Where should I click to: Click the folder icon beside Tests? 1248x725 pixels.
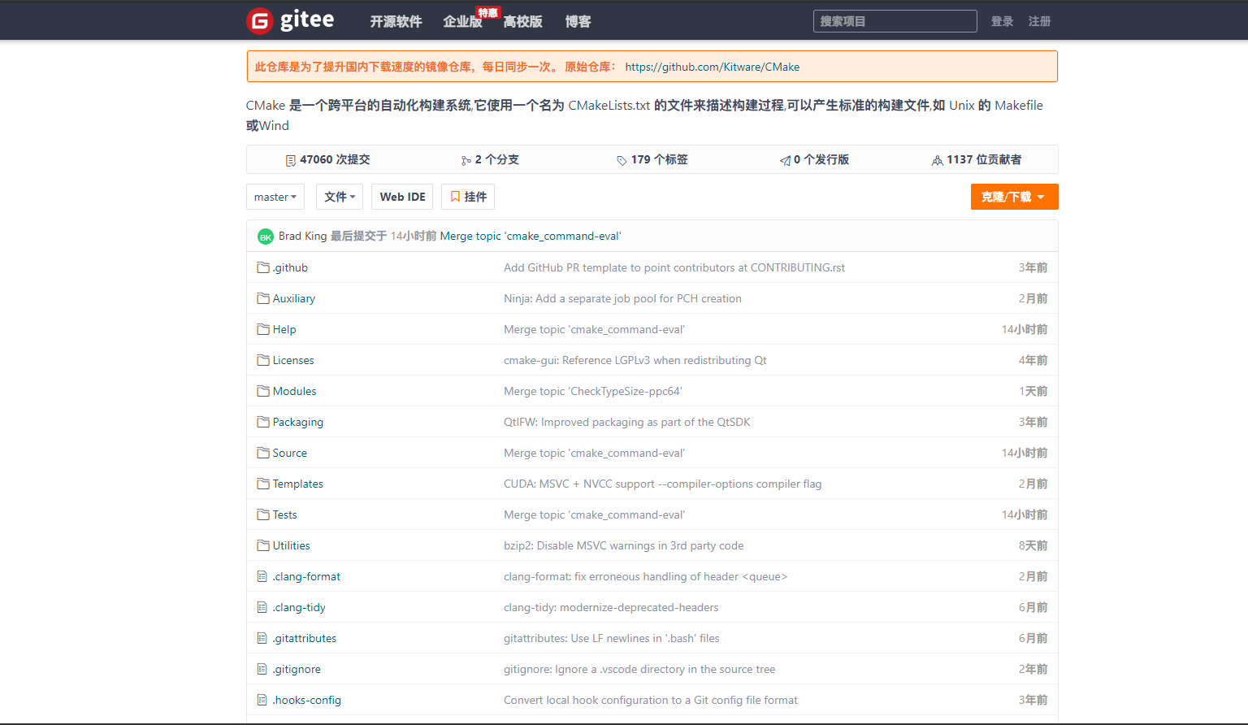[x=262, y=514]
